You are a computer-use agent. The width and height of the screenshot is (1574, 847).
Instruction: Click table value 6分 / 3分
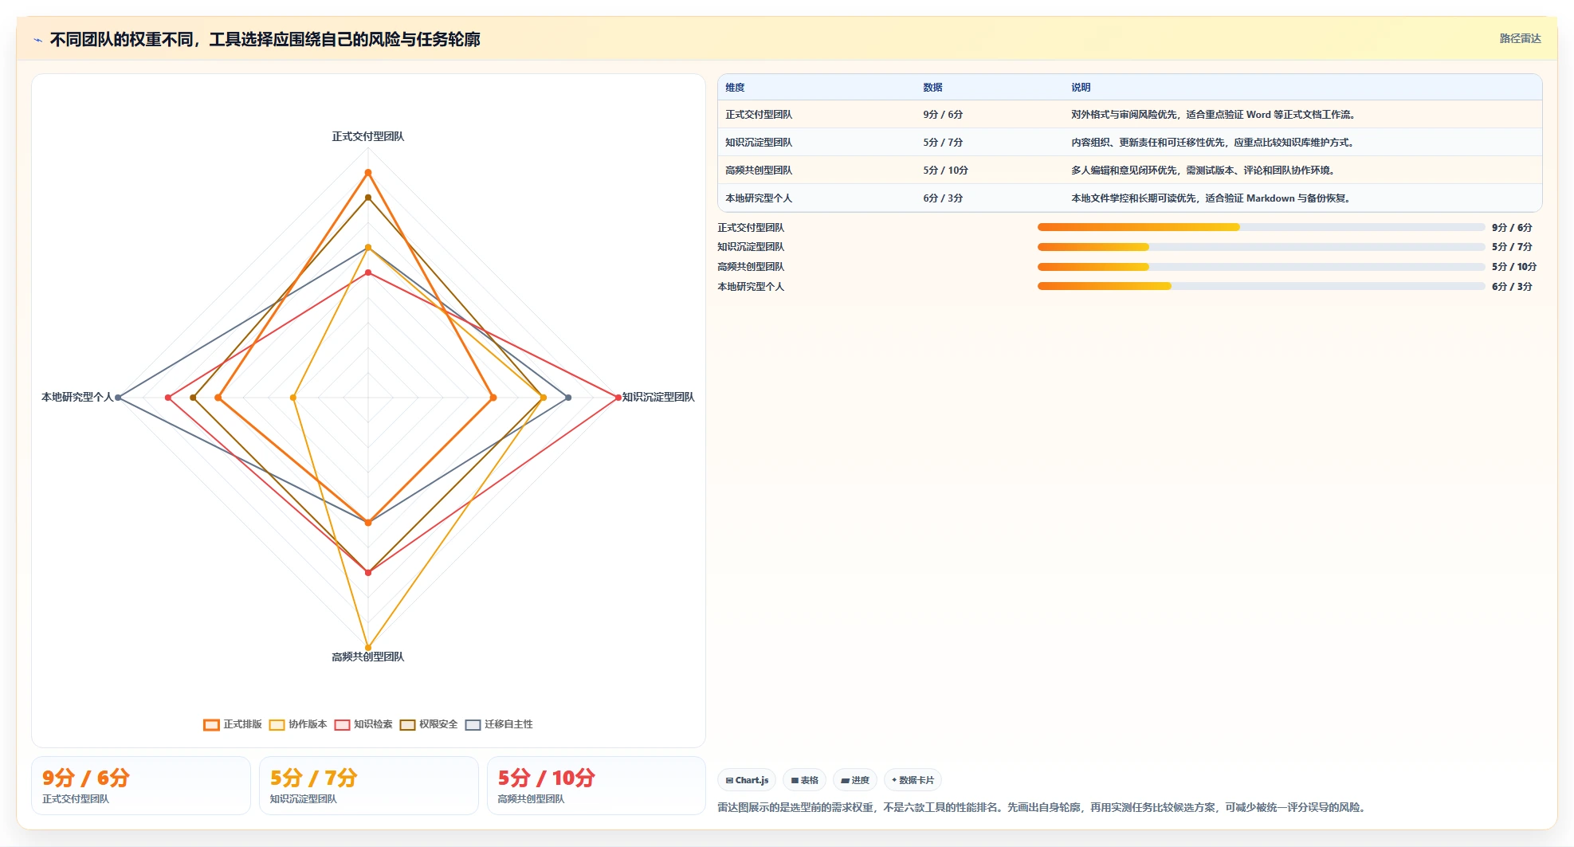coord(943,198)
